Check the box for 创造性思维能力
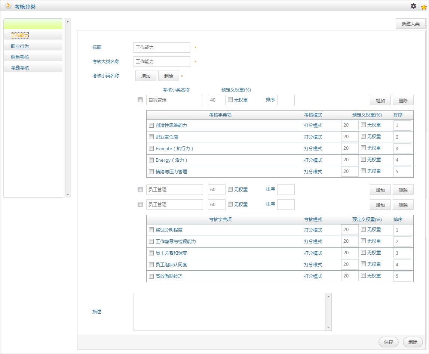Screen dimensions: 429x354 click(x=151, y=125)
